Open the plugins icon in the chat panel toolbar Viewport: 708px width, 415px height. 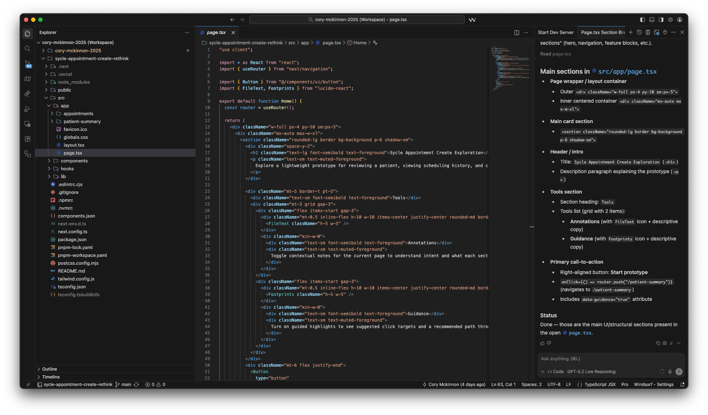coord(665,32)
